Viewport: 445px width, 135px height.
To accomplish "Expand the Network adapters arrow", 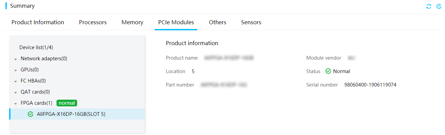I will click(16, 59).
